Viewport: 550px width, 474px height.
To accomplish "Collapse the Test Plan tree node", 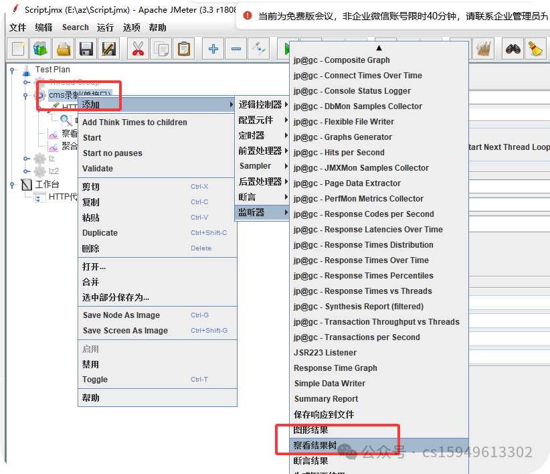I will pos(12,70).
